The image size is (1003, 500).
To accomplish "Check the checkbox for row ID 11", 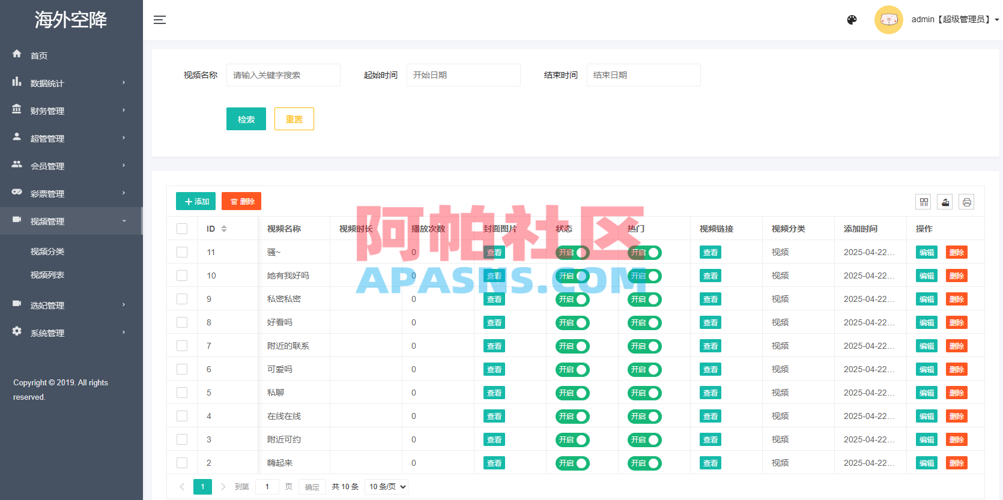I will coord(182,252).
